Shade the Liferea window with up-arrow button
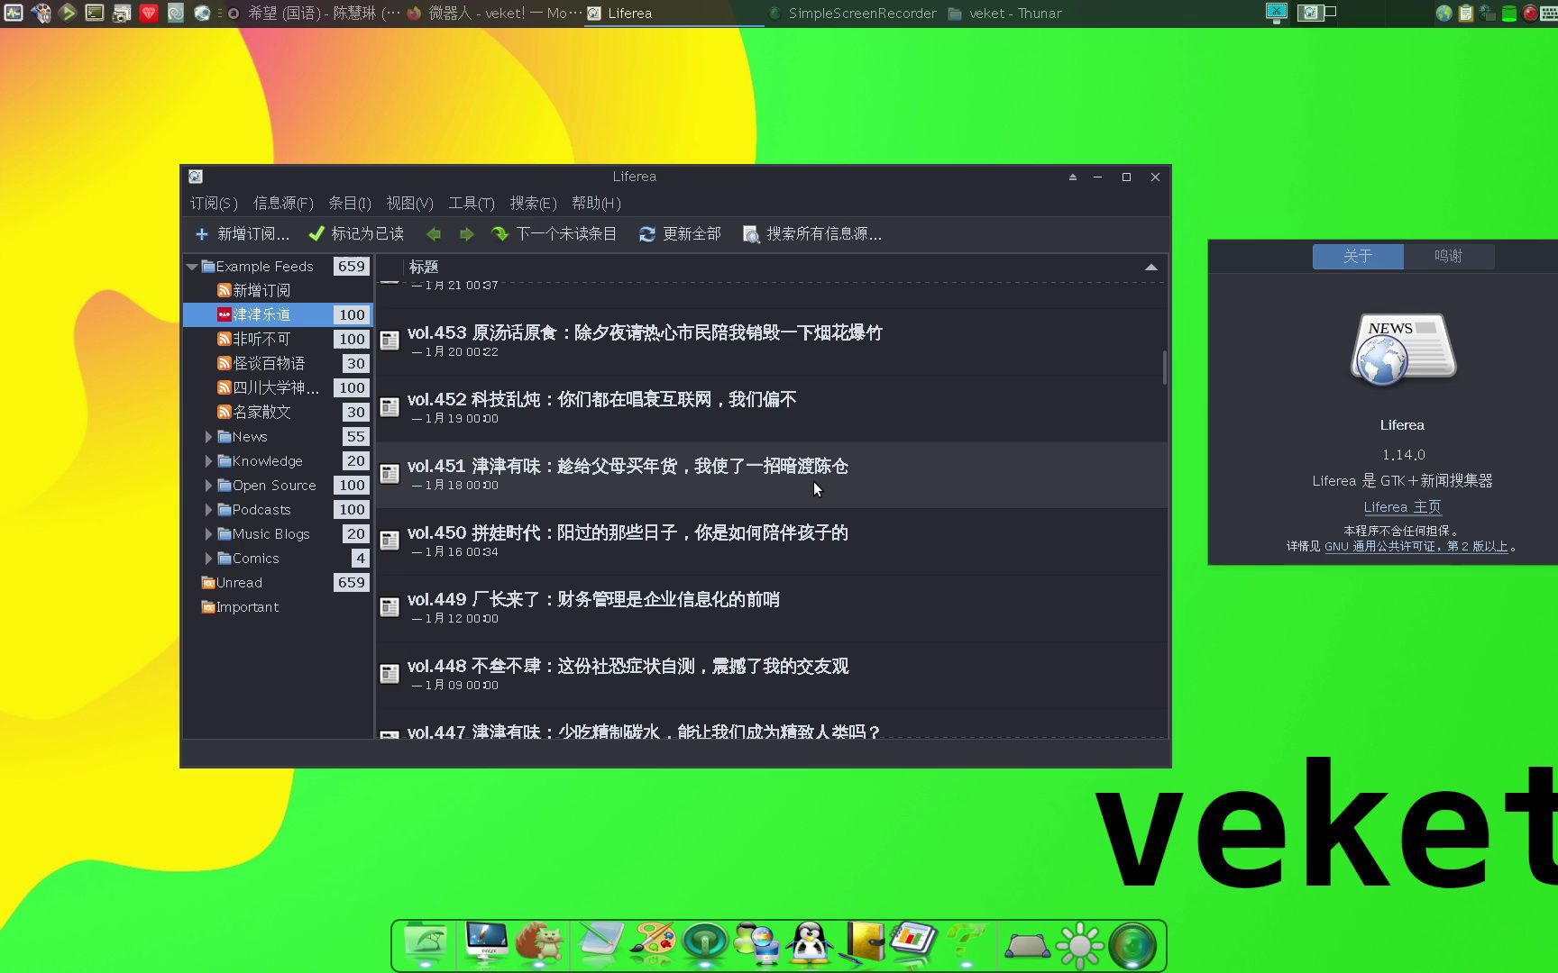 point(1073,177)
